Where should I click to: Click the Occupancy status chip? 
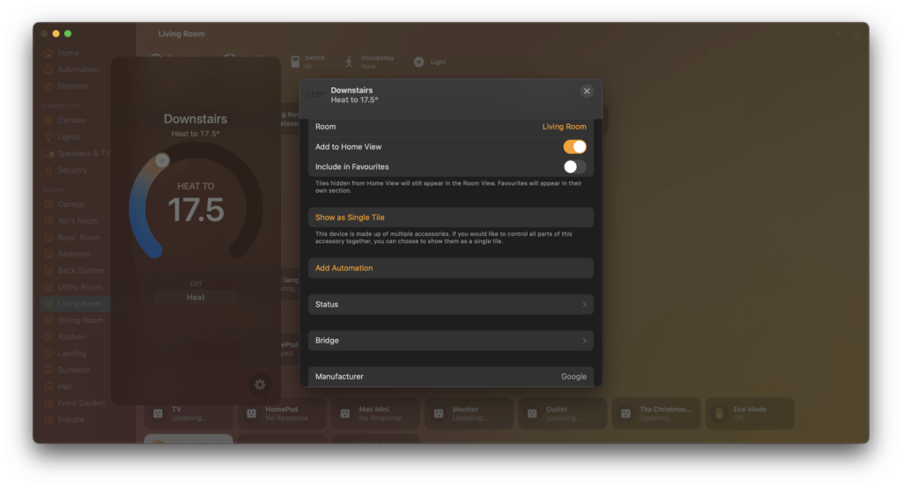369,63
